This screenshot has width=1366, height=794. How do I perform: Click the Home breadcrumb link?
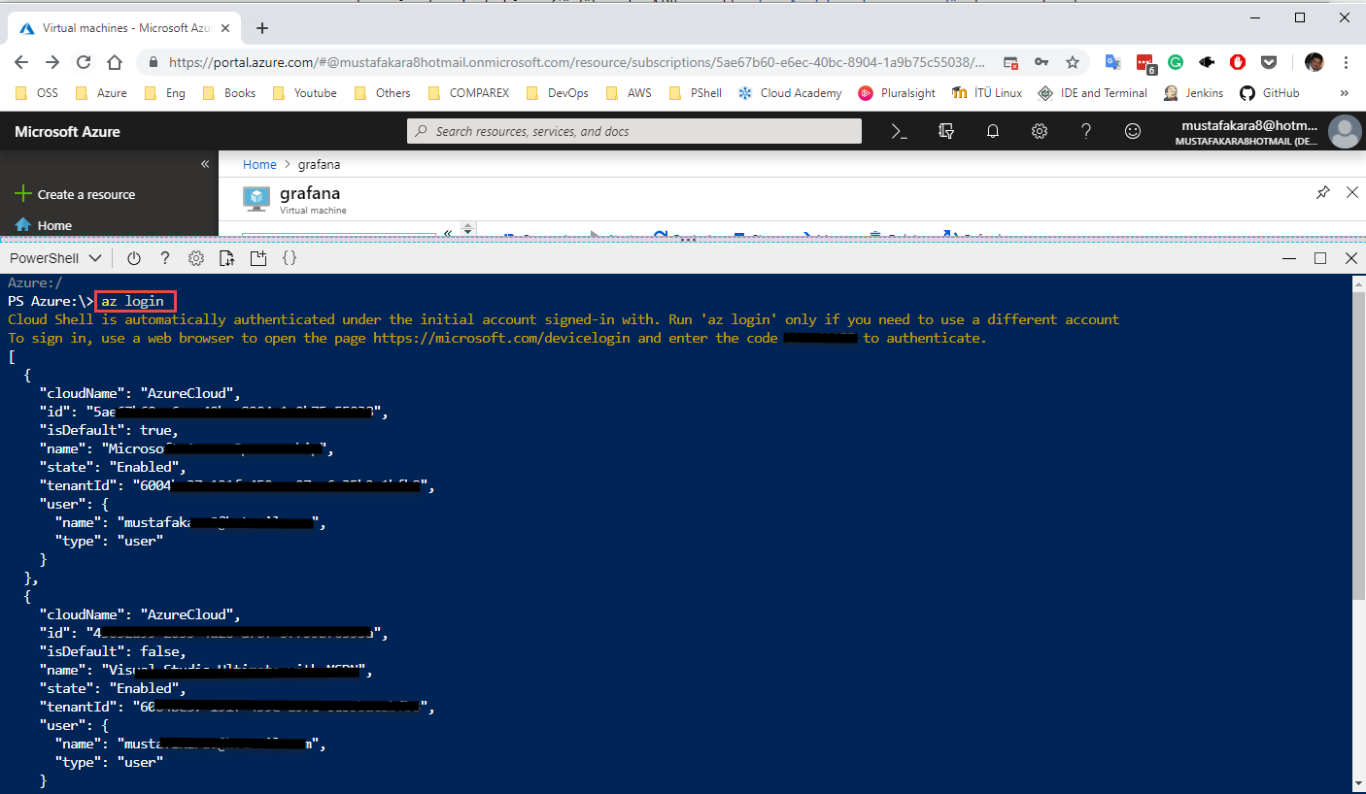click(259, 165)
